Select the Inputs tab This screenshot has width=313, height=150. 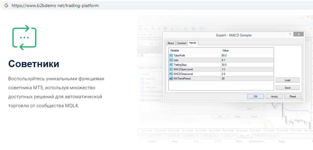[193, 43]
